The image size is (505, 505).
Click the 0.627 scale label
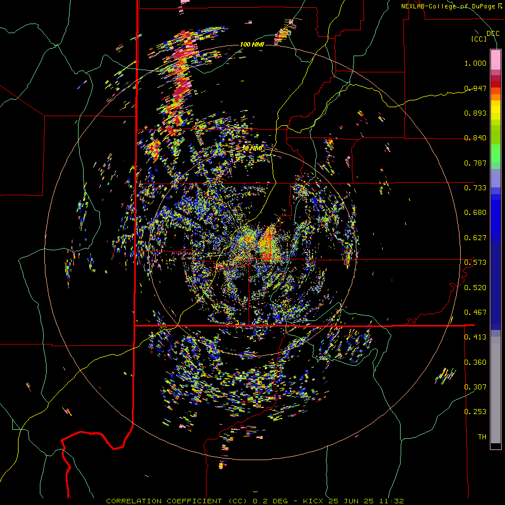(x=475, y=238)
